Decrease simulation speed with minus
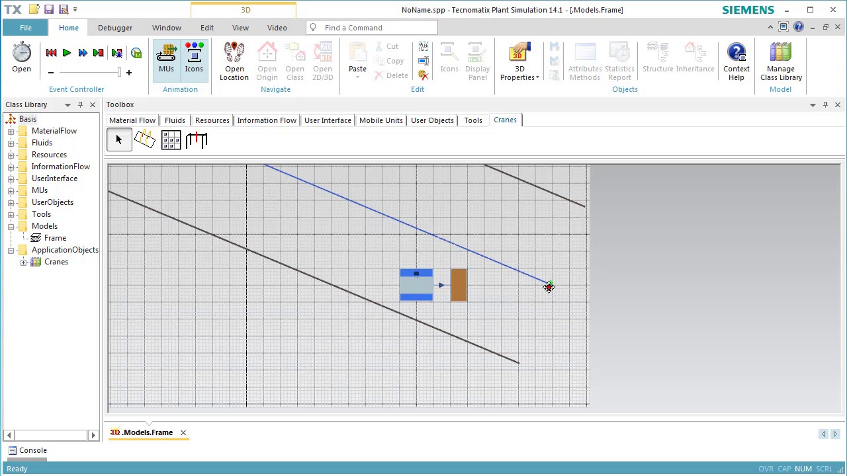The width and height of the screenshot is (847, 476). point(51,73)
